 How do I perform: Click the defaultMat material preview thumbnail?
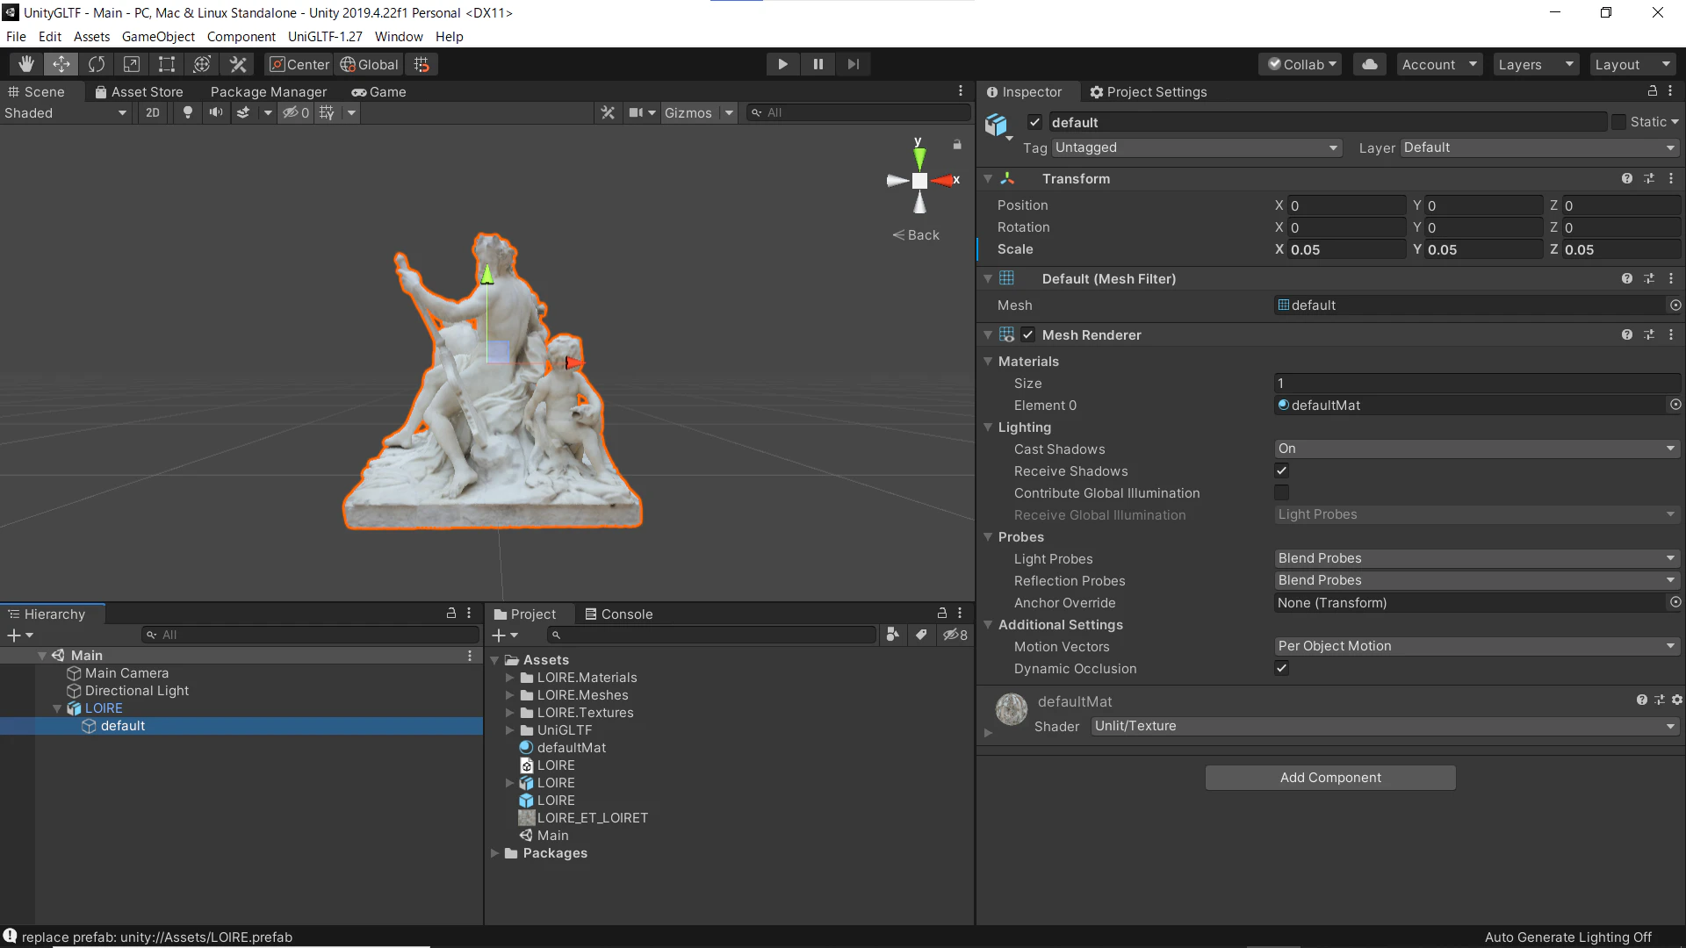pyautogui.click(x=1012, y=709)
